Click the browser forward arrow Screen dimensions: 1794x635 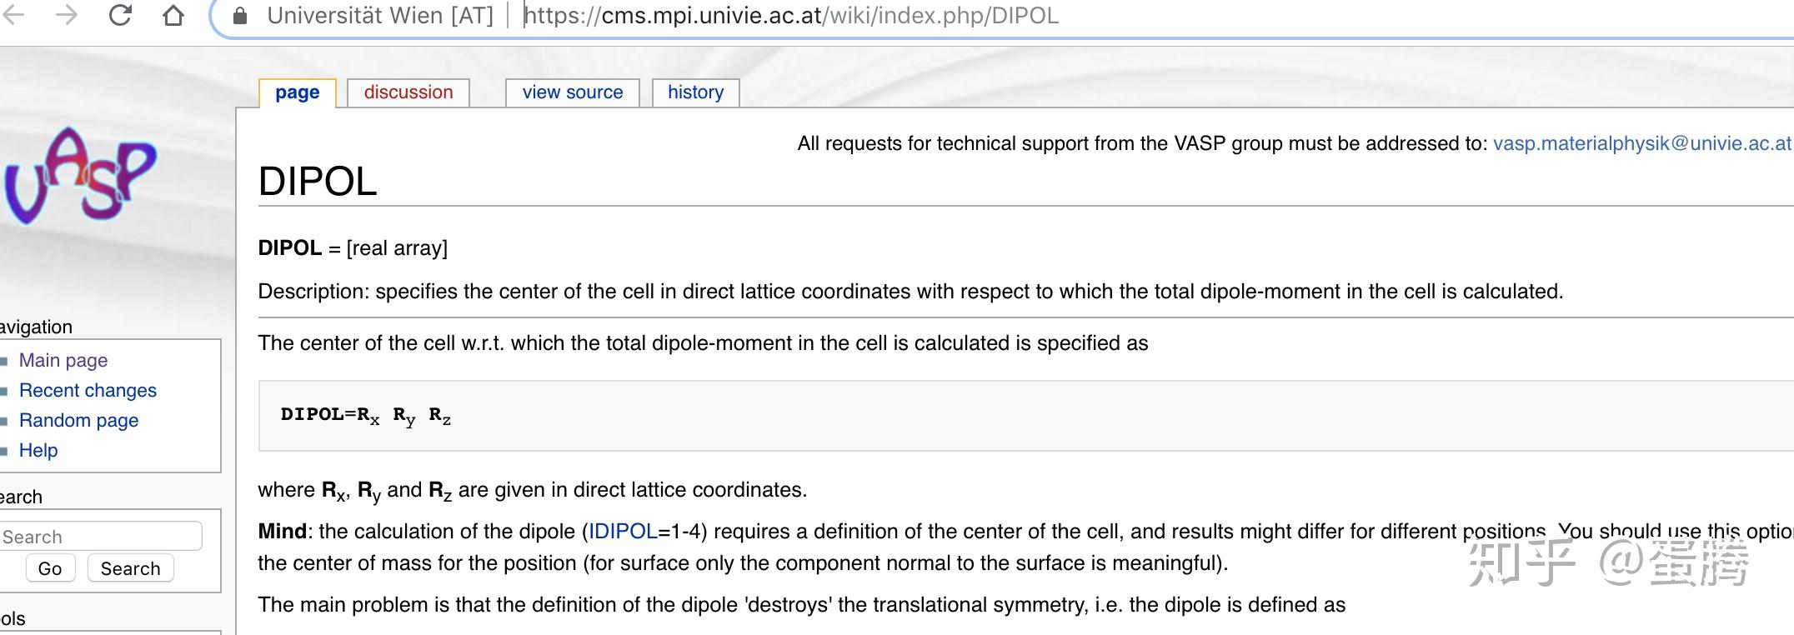tap(66, 15)
